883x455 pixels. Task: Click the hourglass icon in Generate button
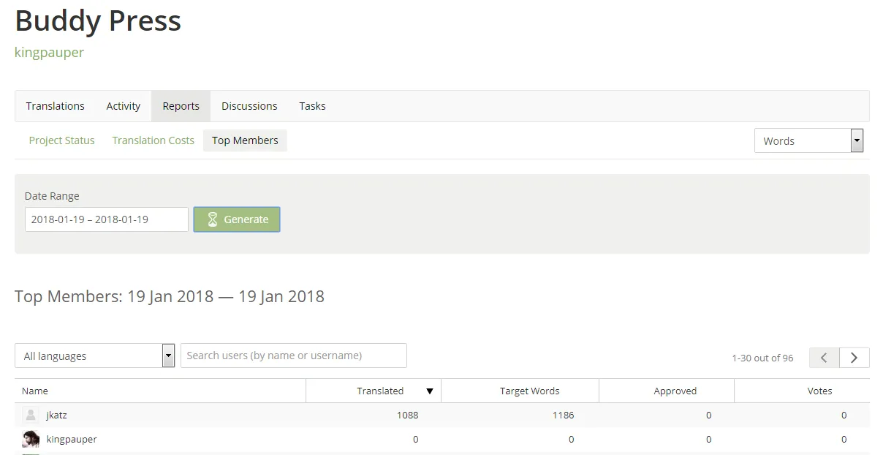click(213, 219)
